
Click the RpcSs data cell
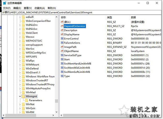pyautogui.click(x=134, y=26)
